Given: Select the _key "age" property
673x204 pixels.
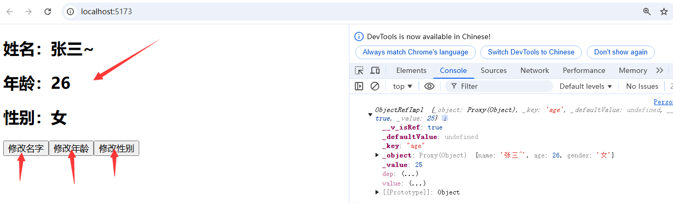Looking at the screenshot, I should (403, 146).
